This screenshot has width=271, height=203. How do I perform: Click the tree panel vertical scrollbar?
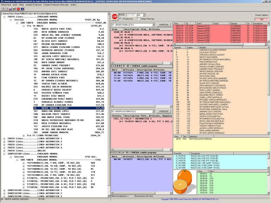click(x=109, y=105)
